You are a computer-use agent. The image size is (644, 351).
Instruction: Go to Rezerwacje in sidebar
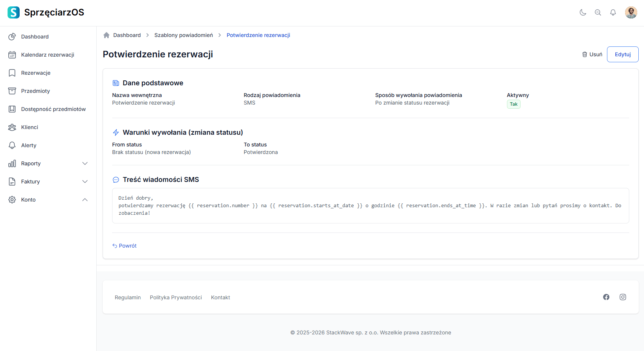35,73
